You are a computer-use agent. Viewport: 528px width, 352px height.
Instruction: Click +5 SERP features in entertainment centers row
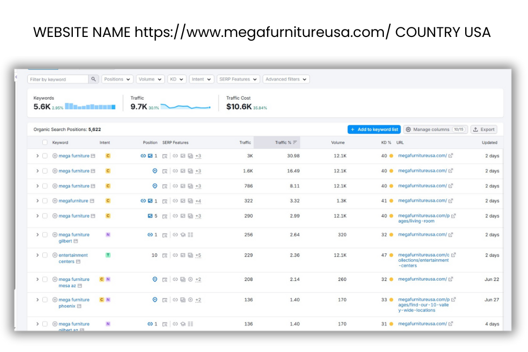click(198, 255)
